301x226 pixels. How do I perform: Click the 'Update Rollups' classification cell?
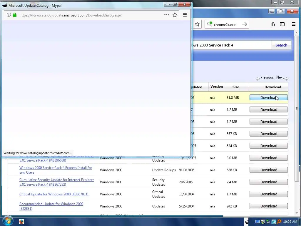pyautogui.click(x=164, y=170)
